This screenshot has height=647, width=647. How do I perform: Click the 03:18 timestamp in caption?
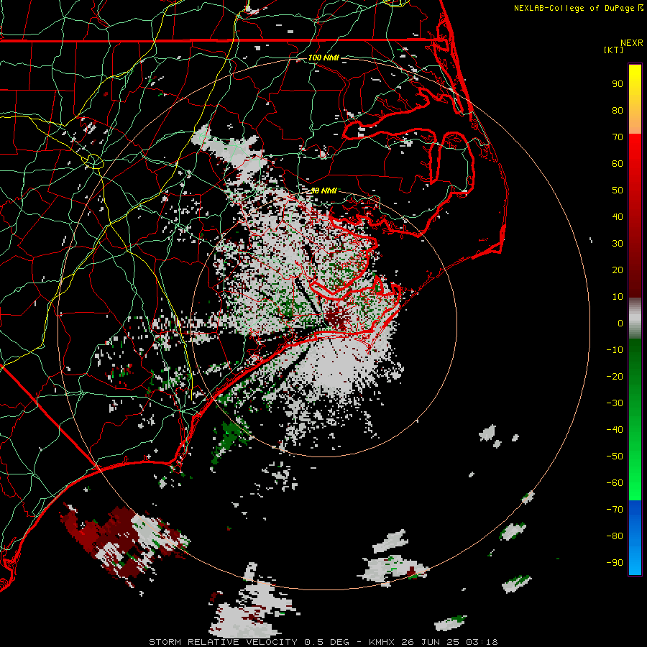482,642
